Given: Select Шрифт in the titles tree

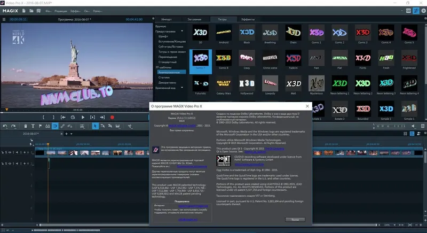Looking at the screenshot, I should click(x=163, y=36).
